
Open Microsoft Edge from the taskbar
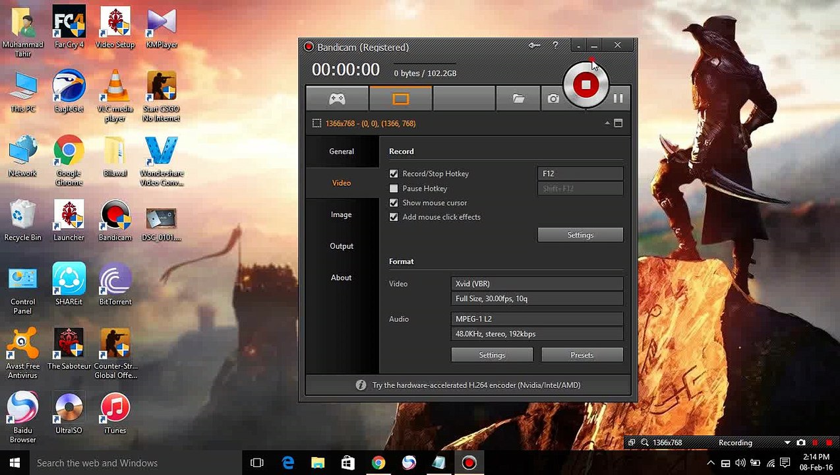coord(288,463)
